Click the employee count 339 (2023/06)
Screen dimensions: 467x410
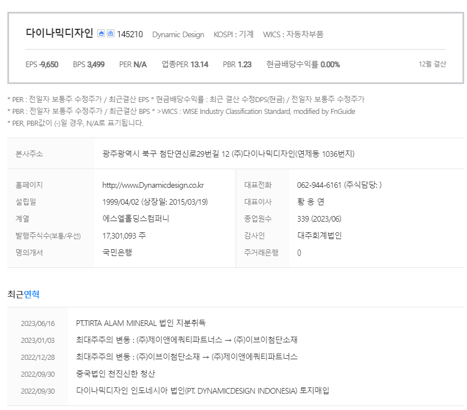[x=319, y=219]
